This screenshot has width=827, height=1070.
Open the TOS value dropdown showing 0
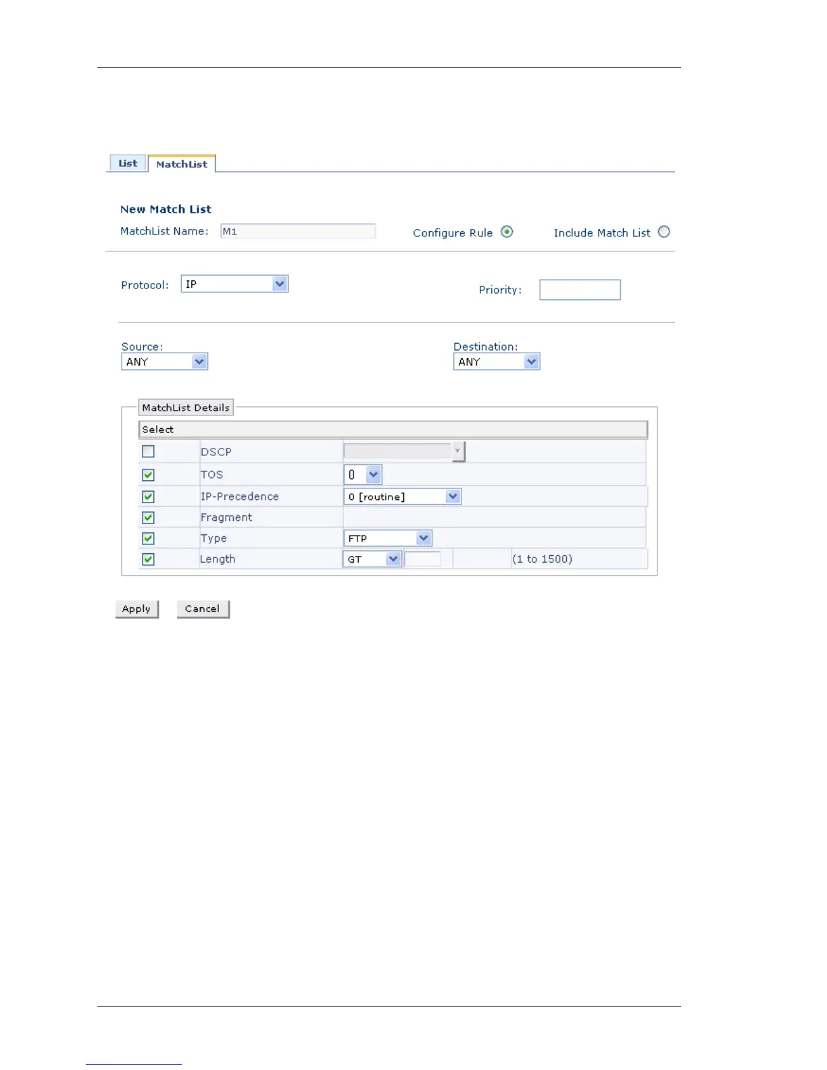pos(363,475)
